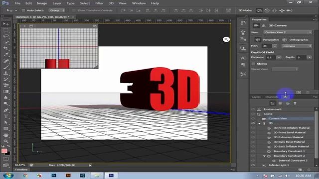Open the Depth value slider arrow

[x=310, y=58]
